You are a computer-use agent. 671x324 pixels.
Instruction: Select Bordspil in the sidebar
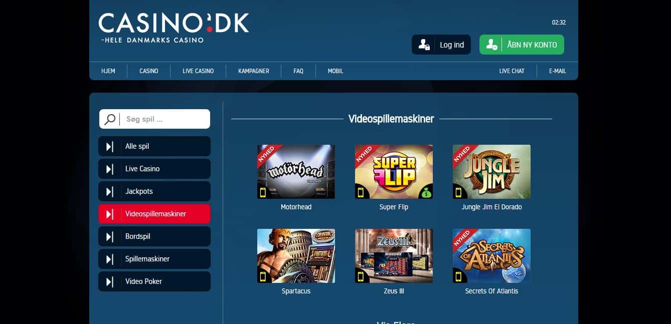coord(154,236)
